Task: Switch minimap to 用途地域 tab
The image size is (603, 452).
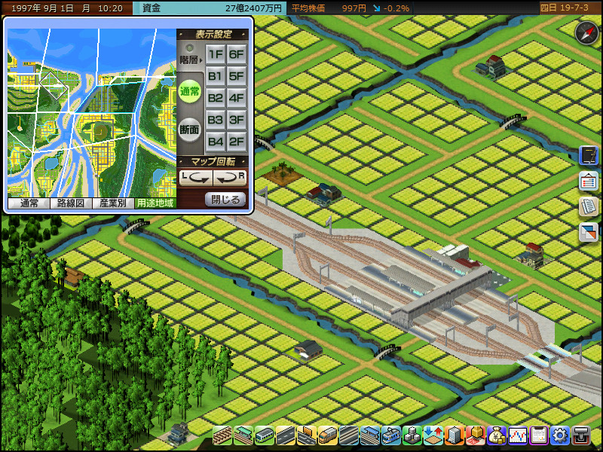Action: (x=155, y=203)
